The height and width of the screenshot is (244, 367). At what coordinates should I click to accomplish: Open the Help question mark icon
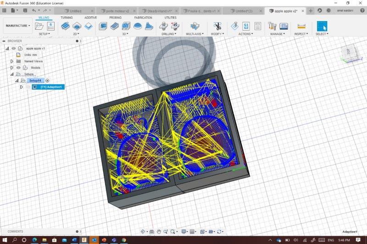point(362,11)
